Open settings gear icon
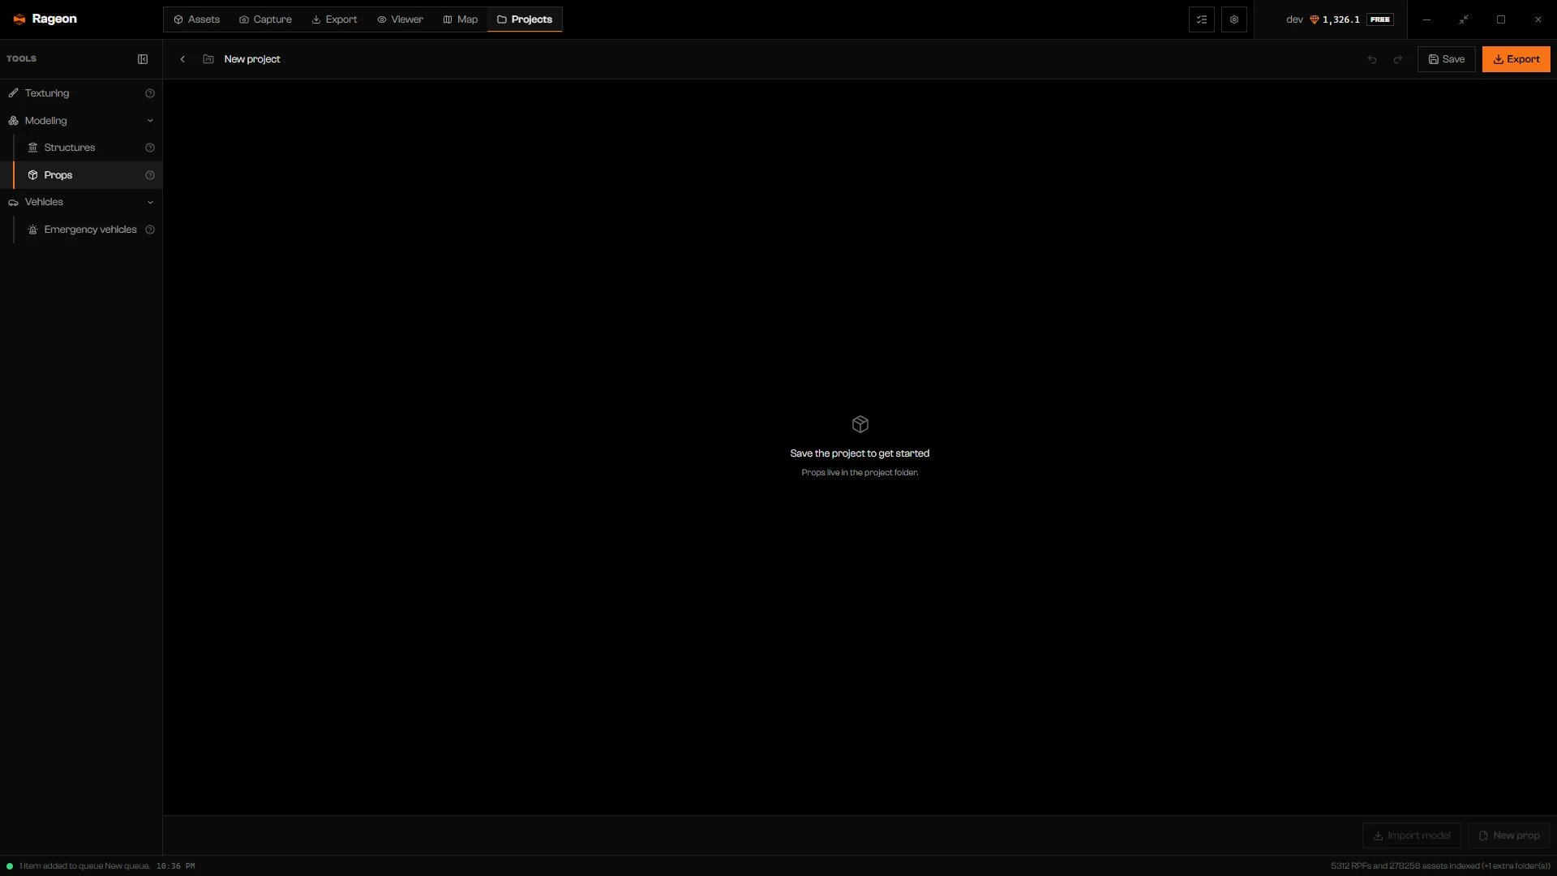Viewport: 1557px width, 876px height. [x=1234, y=19]
